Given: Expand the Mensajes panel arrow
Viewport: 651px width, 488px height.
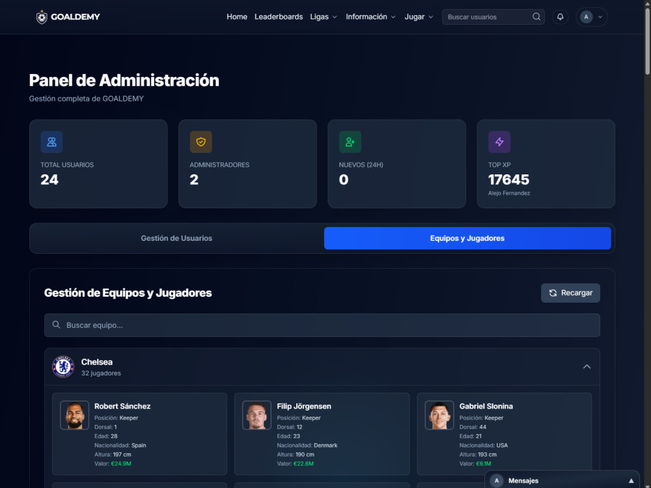Looking at the screenshot, I should 631,481.
